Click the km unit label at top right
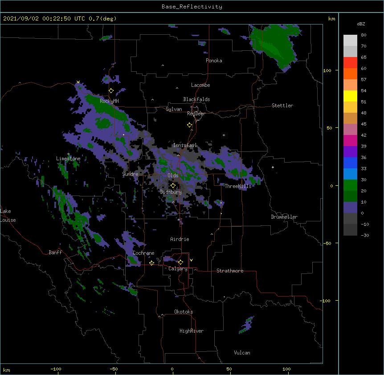 (331, 19)
